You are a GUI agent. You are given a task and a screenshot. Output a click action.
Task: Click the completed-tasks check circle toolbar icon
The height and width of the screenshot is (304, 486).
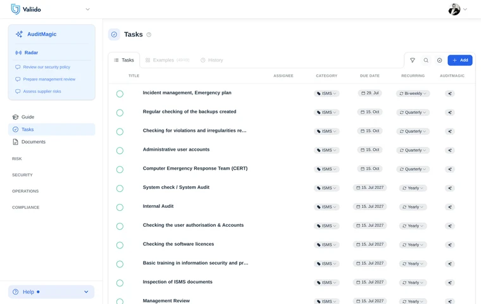coord(439,60)
